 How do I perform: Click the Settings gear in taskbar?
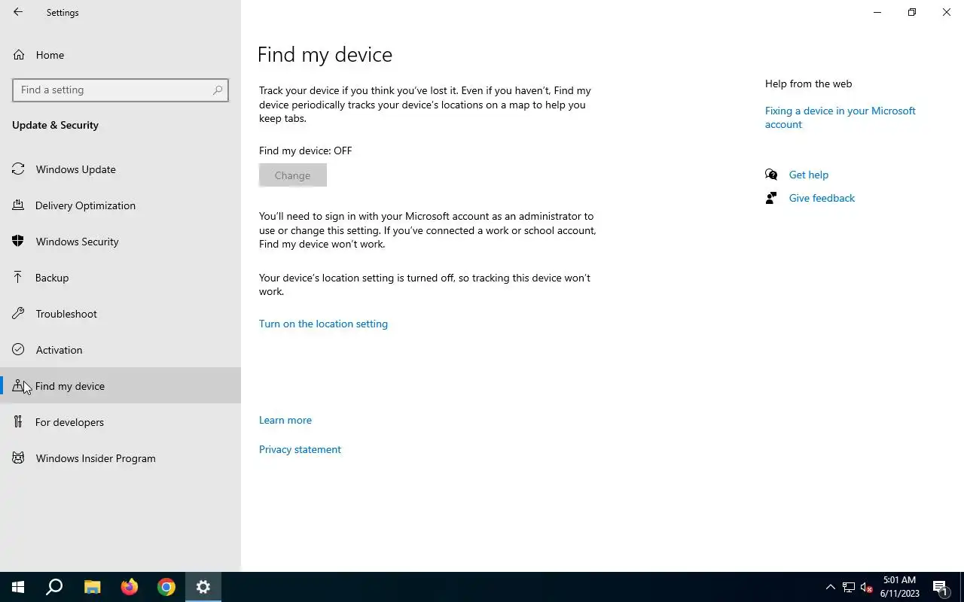[x=203, y=587]
